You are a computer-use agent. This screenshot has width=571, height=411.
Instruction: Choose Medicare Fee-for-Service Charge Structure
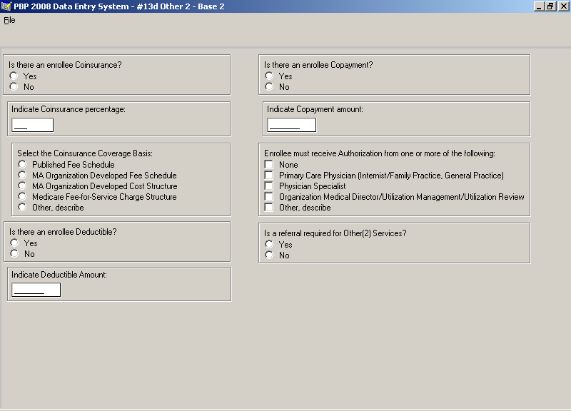[x=22, y=197]
